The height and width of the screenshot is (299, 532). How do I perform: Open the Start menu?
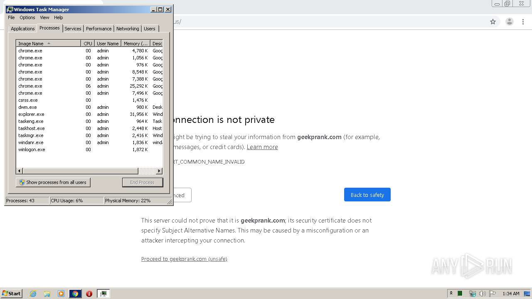(12, 294)
